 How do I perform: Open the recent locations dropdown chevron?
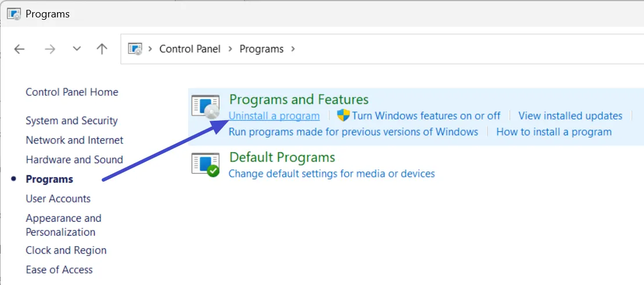tap(77, 49)
